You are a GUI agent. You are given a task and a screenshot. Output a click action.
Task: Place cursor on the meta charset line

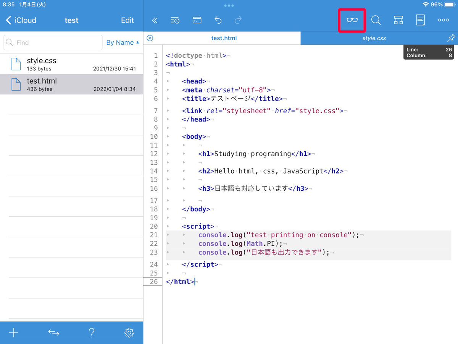coord(226,90)
